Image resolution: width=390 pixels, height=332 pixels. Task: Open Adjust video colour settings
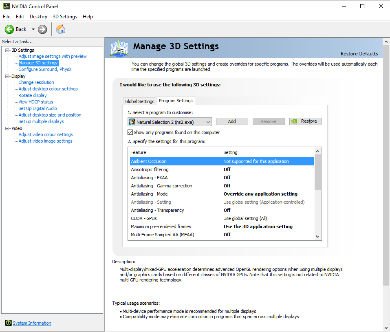tap(46, 134)
